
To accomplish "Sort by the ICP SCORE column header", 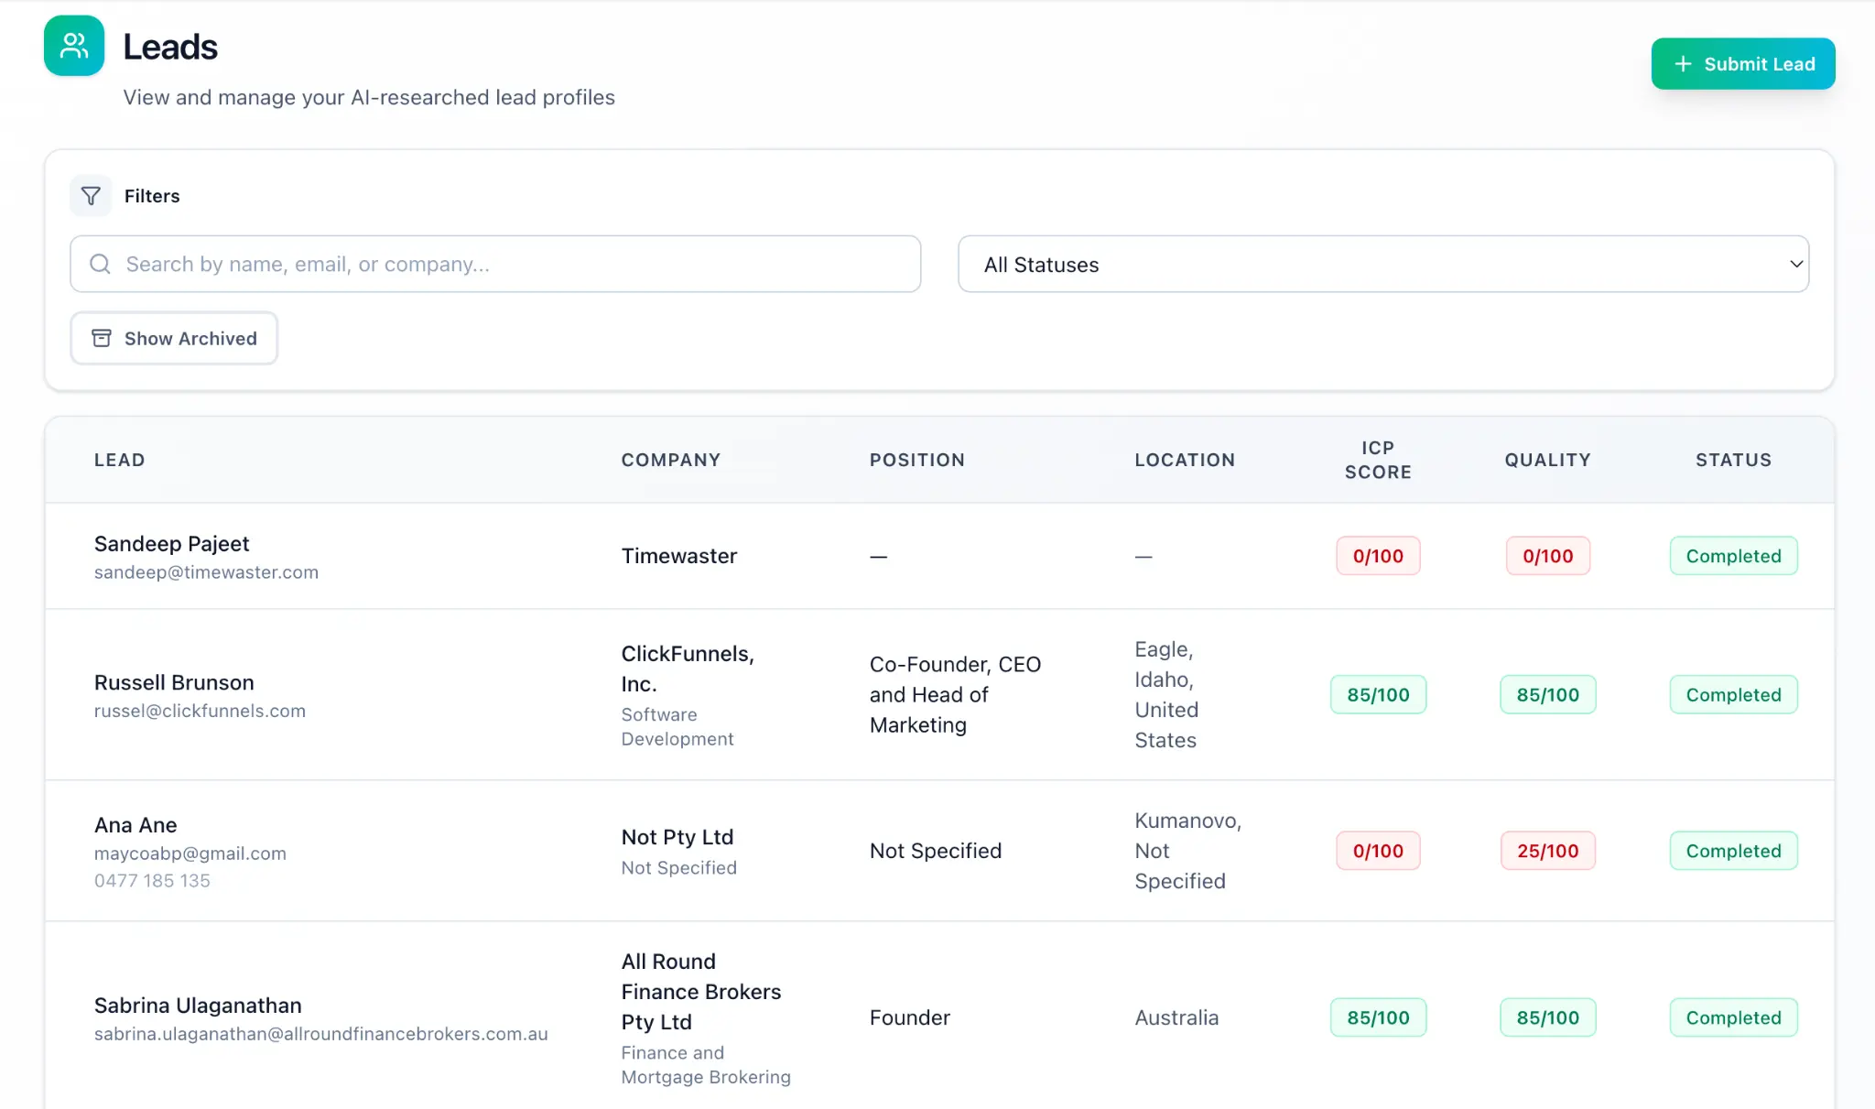I will (1376, 460).
